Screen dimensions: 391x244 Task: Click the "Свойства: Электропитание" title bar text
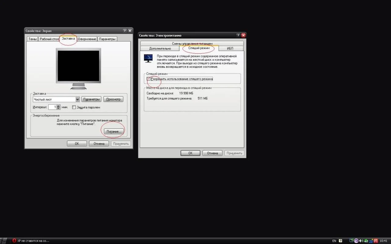[x=160, y=35]
